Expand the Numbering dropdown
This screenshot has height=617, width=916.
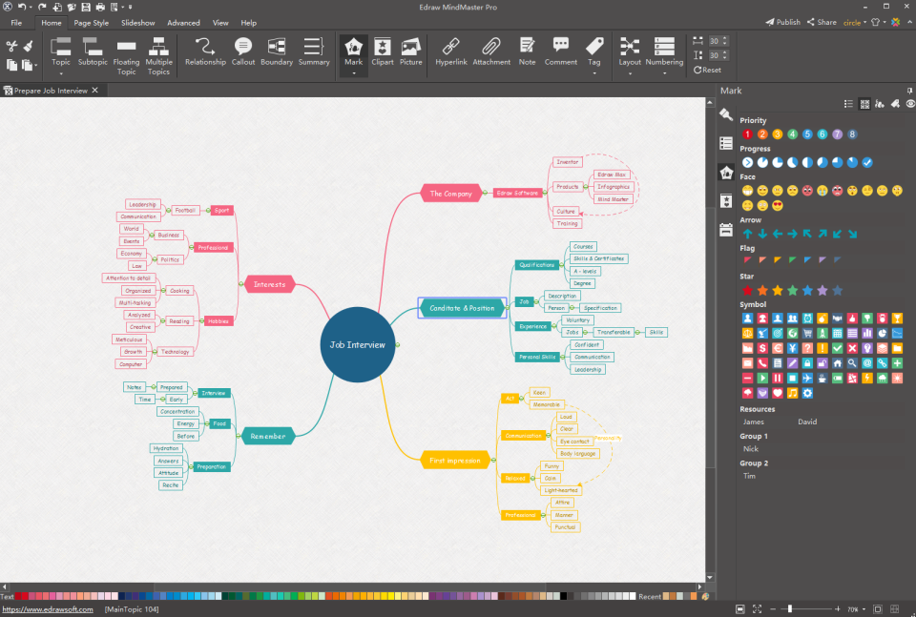click(x=664, y=73)
